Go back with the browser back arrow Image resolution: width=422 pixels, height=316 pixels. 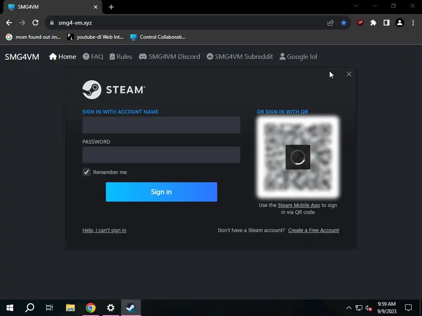pos(9,23)
